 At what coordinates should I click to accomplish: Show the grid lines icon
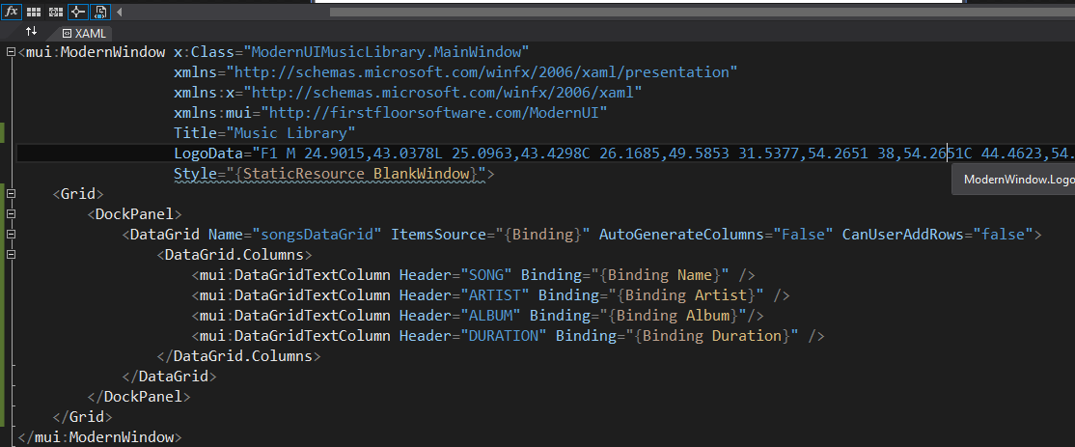pyautogui.click(x=34, y=12)
